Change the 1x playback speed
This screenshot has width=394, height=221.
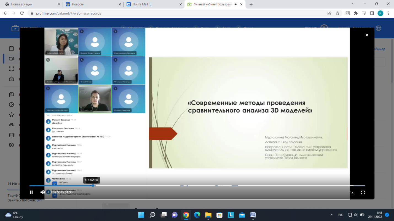click(352, 193)
